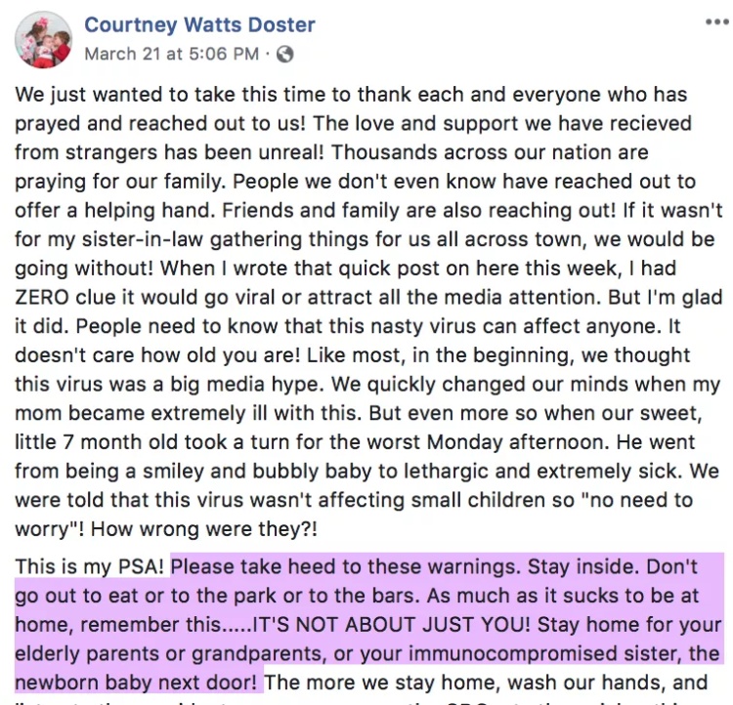The width and height of the screenshot is (733, 705).
Task: Open the post options three-dot menu
Action: coord(717,21)
